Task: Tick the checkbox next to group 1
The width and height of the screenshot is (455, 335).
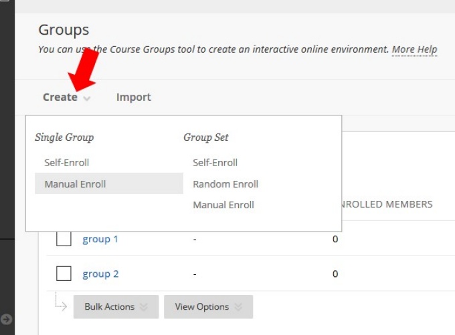Action: coord(64,239)
